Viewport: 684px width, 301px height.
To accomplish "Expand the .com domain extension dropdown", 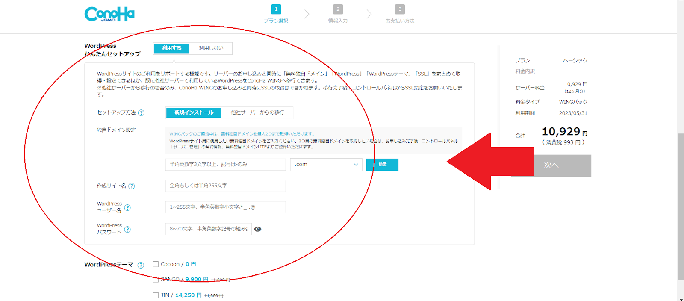I will 326,165.
